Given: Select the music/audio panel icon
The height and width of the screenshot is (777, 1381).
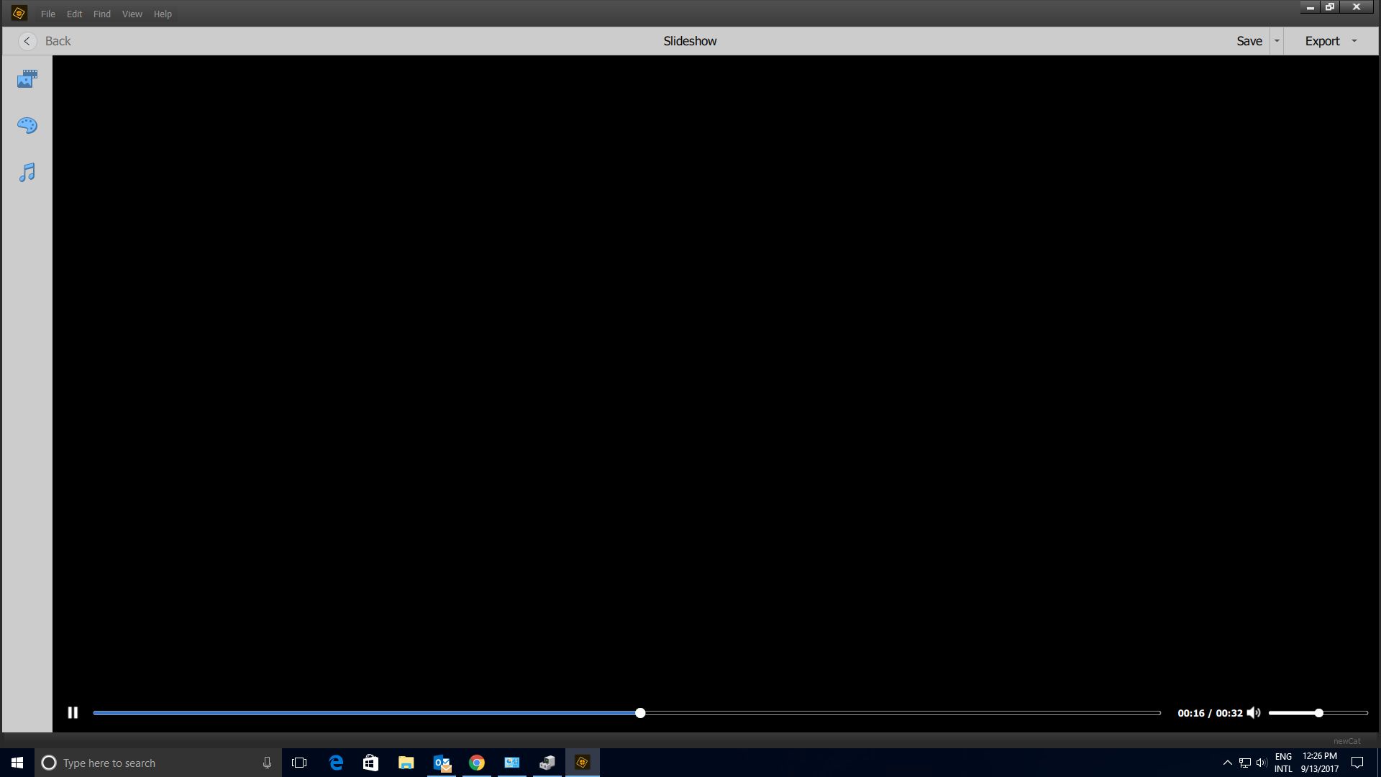Looking at the screenshot, I should click(x=27, y=172).
